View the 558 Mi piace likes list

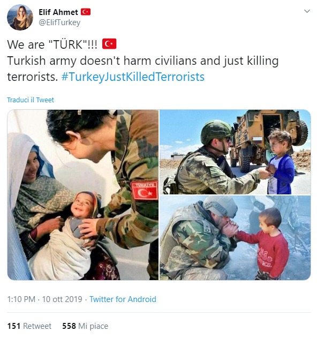[85, 326]
